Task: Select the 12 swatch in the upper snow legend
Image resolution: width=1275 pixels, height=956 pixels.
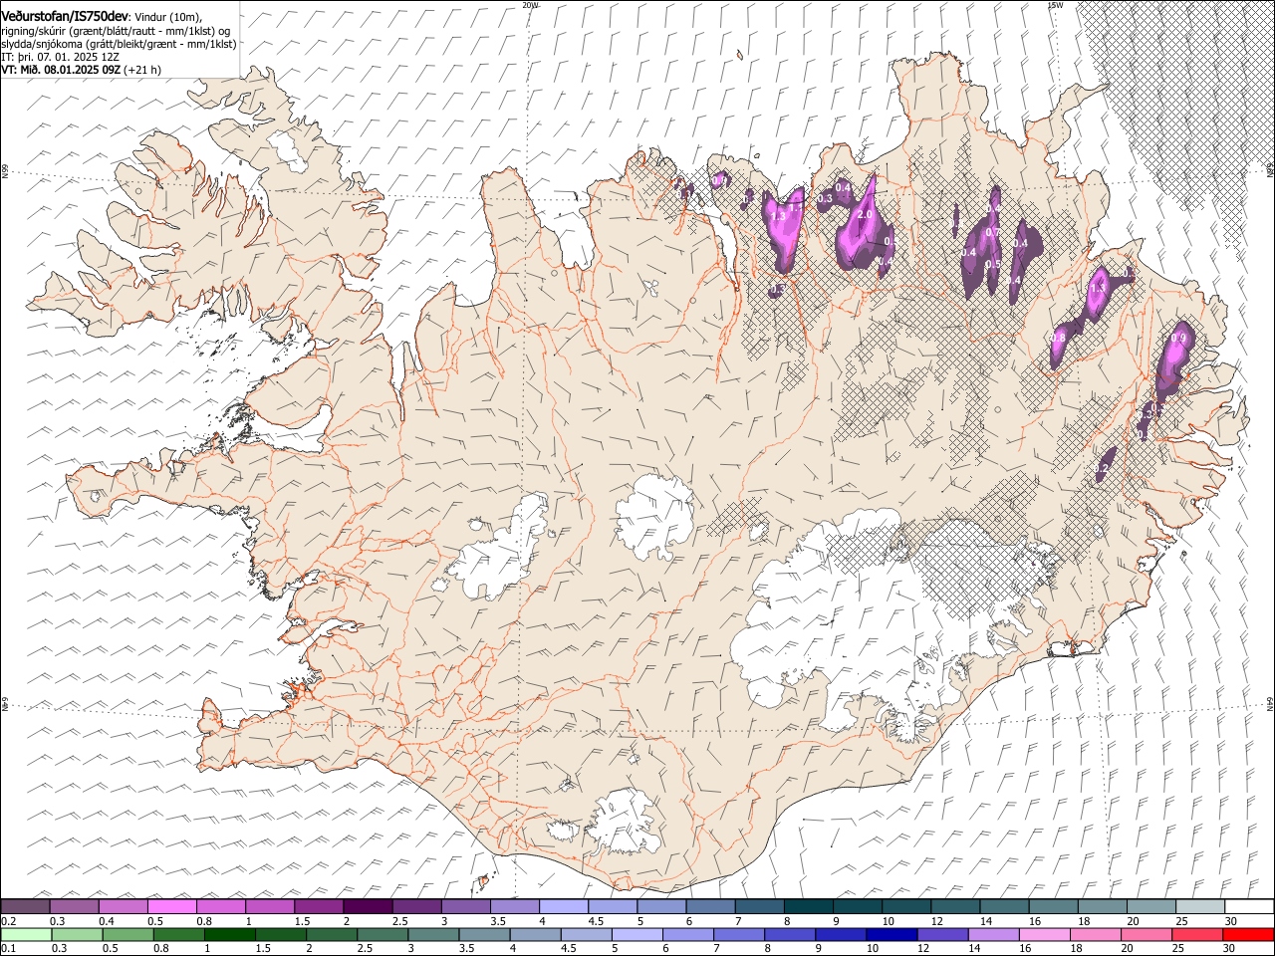Action: pos(955,907)
